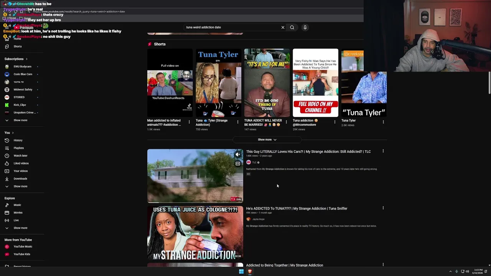Click the magnifier search button
This screenshot has width=491, height=276.
coord(292,28)
